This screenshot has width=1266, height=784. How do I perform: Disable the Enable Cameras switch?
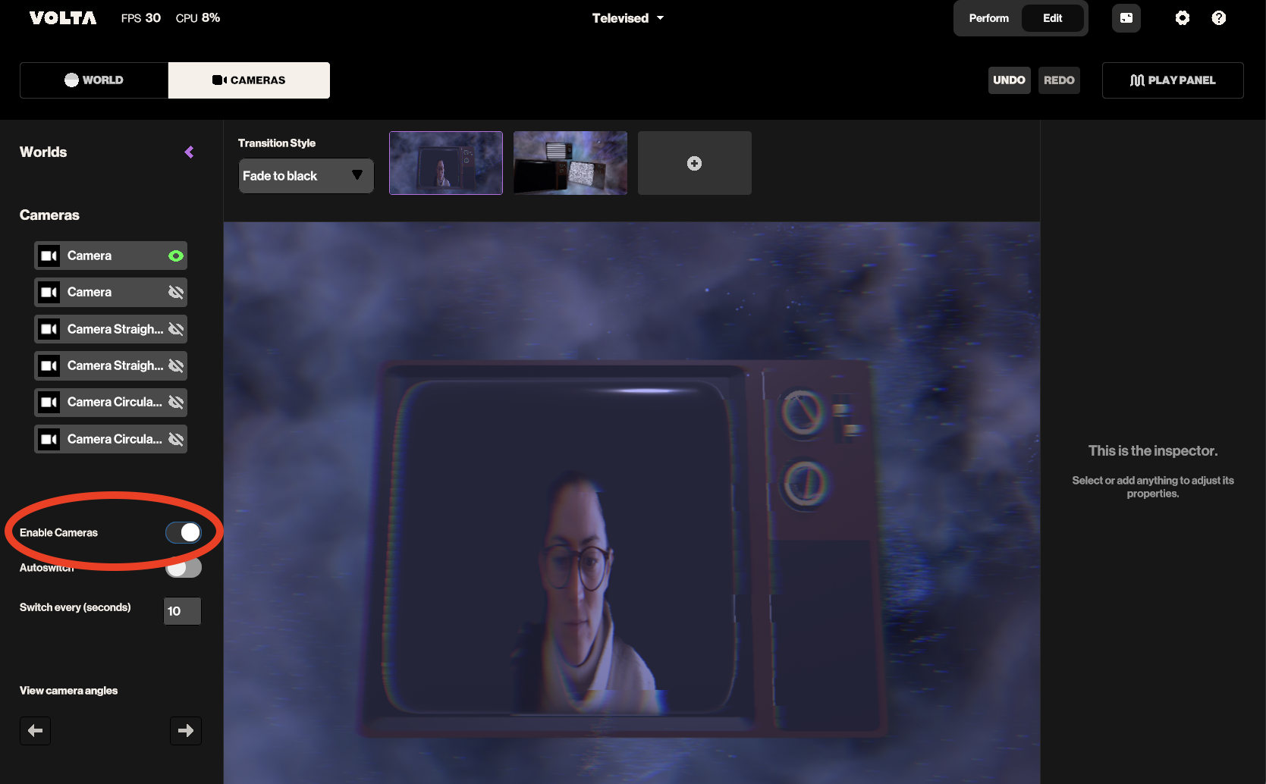tap(184, 532)
